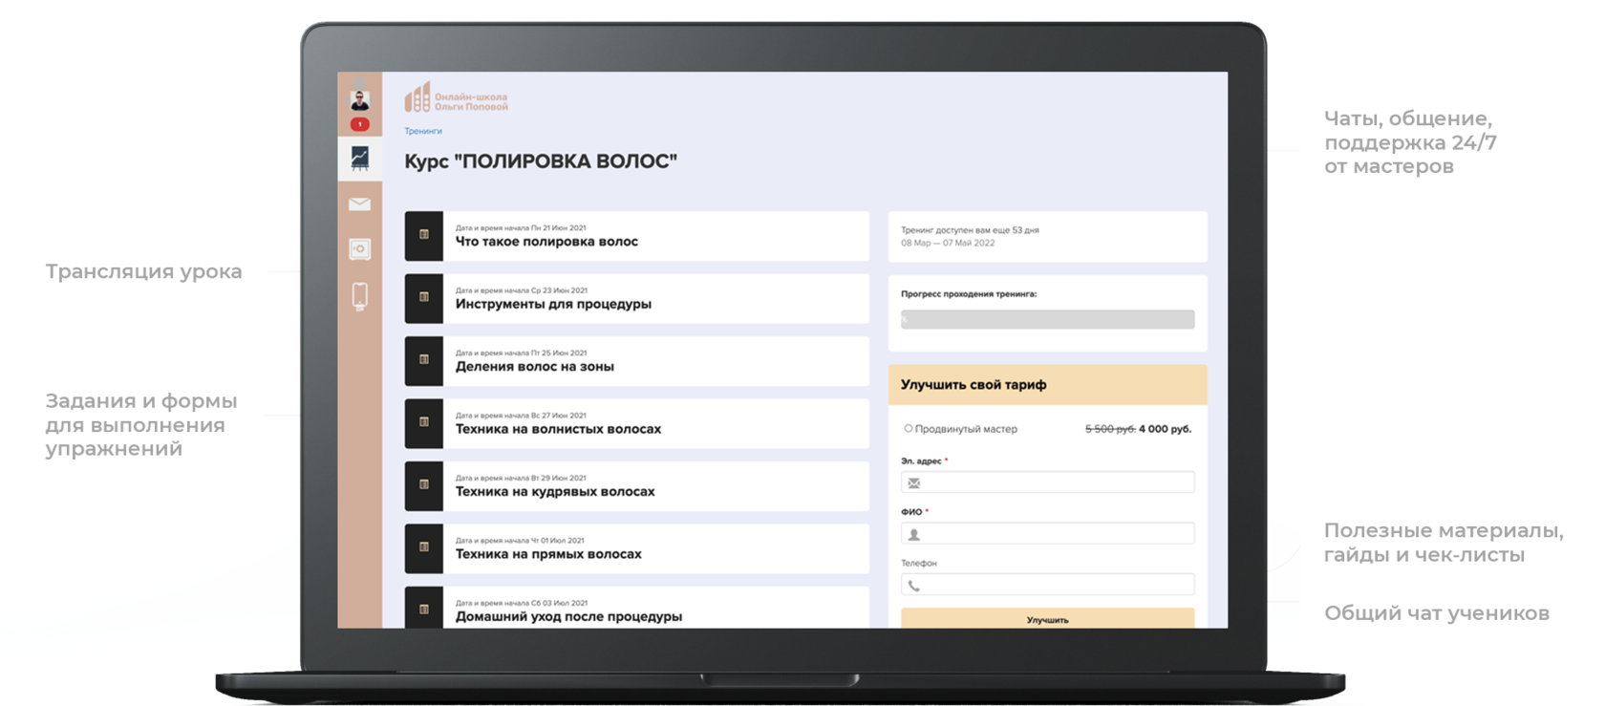Click the start date Ср 23 Июн 2021
Viewport: 1605px width, 706px height.
pyautogui.click(x=559, y=290)
